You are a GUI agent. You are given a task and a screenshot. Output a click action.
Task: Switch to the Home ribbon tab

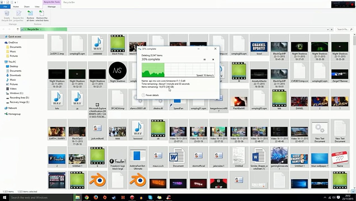tap(16, 6)
